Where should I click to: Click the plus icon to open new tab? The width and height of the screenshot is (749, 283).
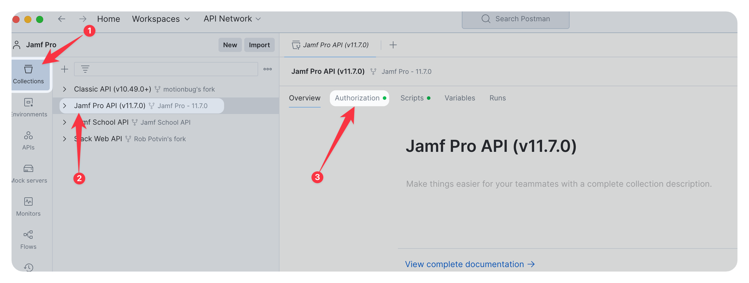(x=393, y=45)
